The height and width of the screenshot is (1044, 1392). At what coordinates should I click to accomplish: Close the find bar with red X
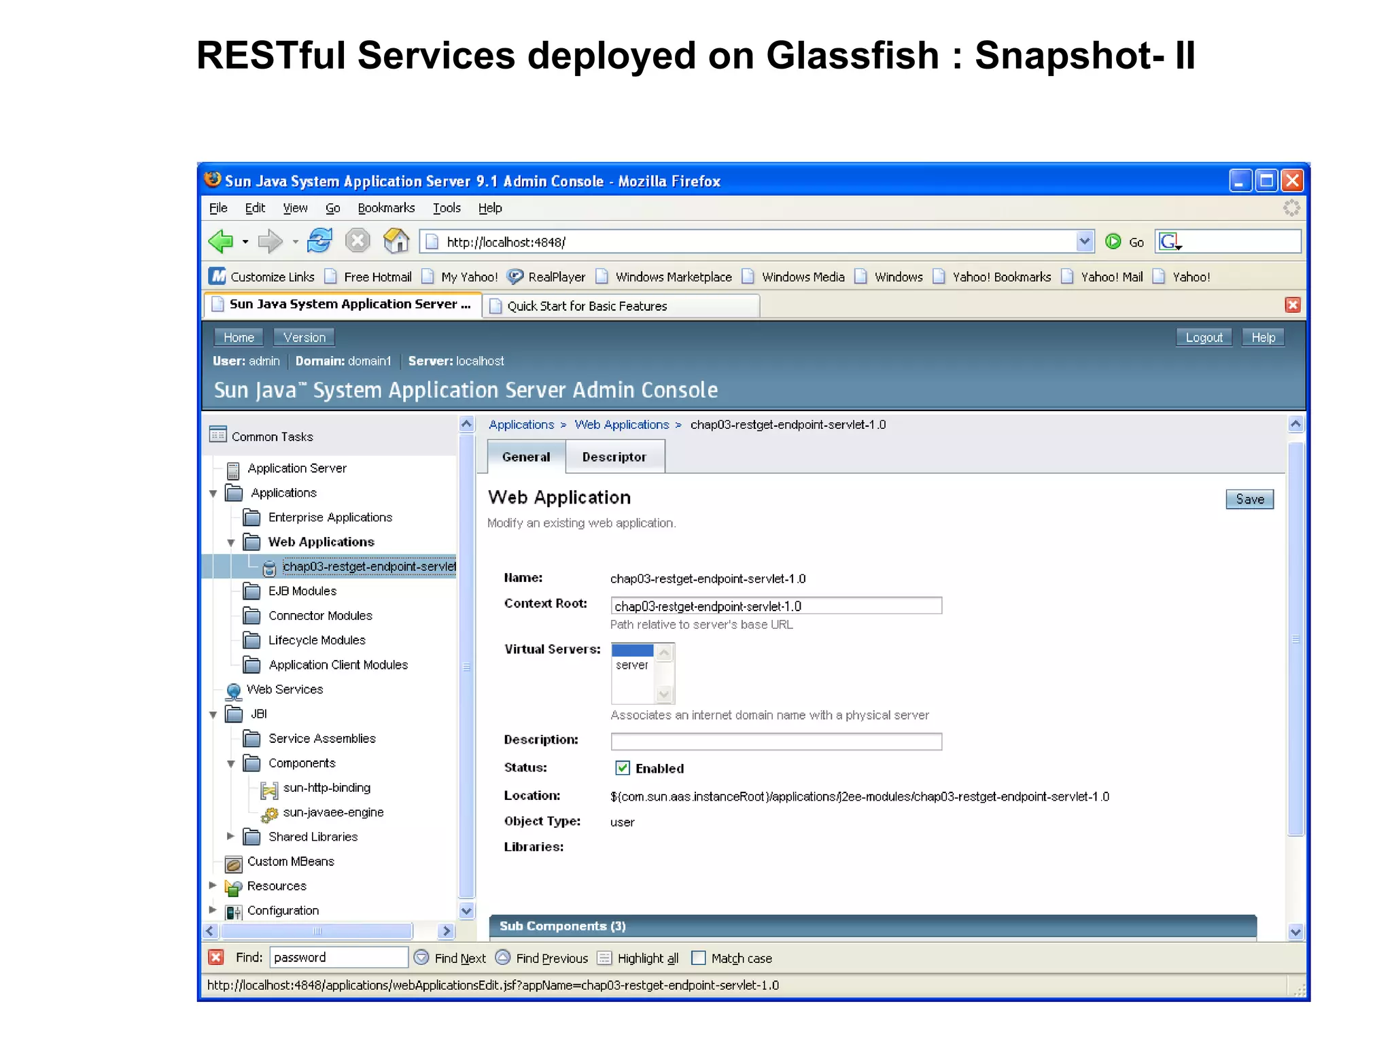tap(215, 957)
